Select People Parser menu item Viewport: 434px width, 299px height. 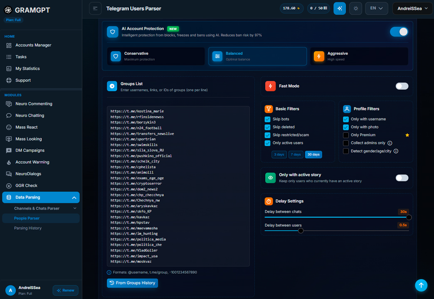pyautogui.click(x=41, y=218)
